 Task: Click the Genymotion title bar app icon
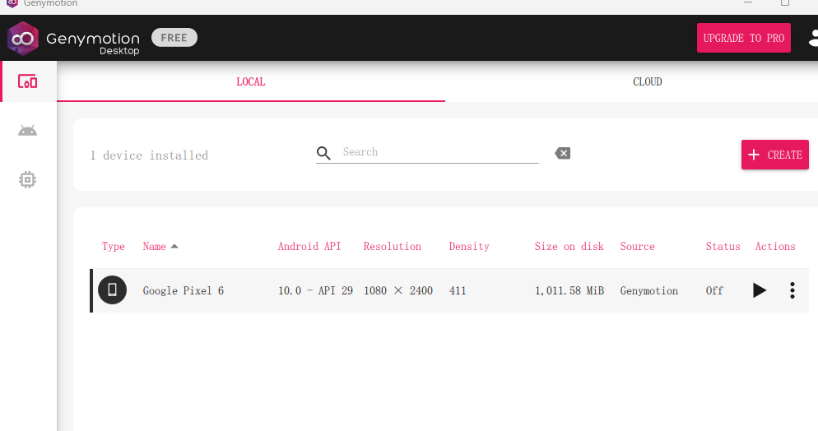coord(12,3)
